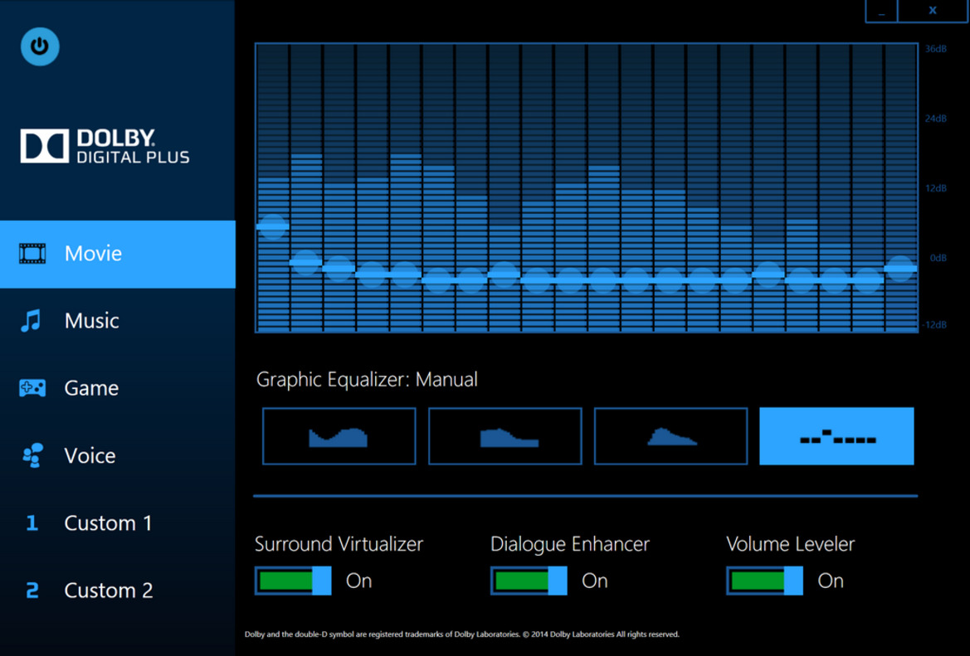Toggle the Volume Leveler switch
The image size is (970, 656).
tap(764, 581)
